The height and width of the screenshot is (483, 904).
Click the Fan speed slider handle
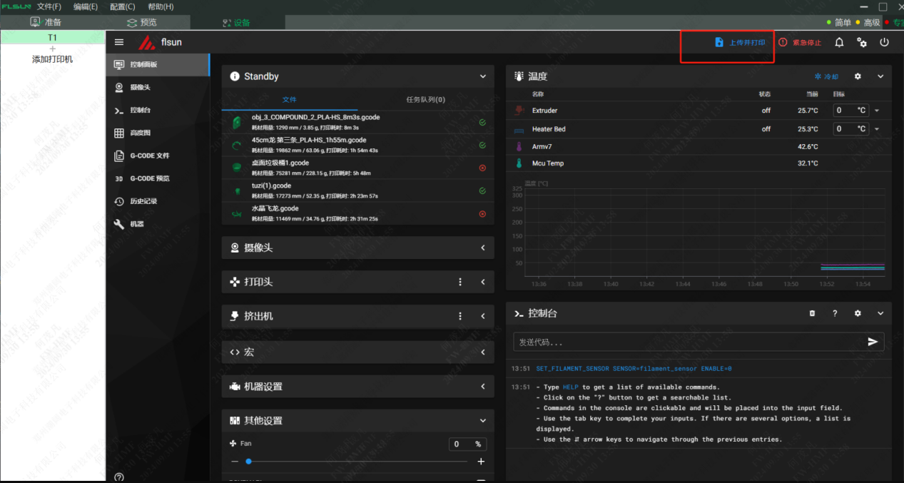click(248, 462)
